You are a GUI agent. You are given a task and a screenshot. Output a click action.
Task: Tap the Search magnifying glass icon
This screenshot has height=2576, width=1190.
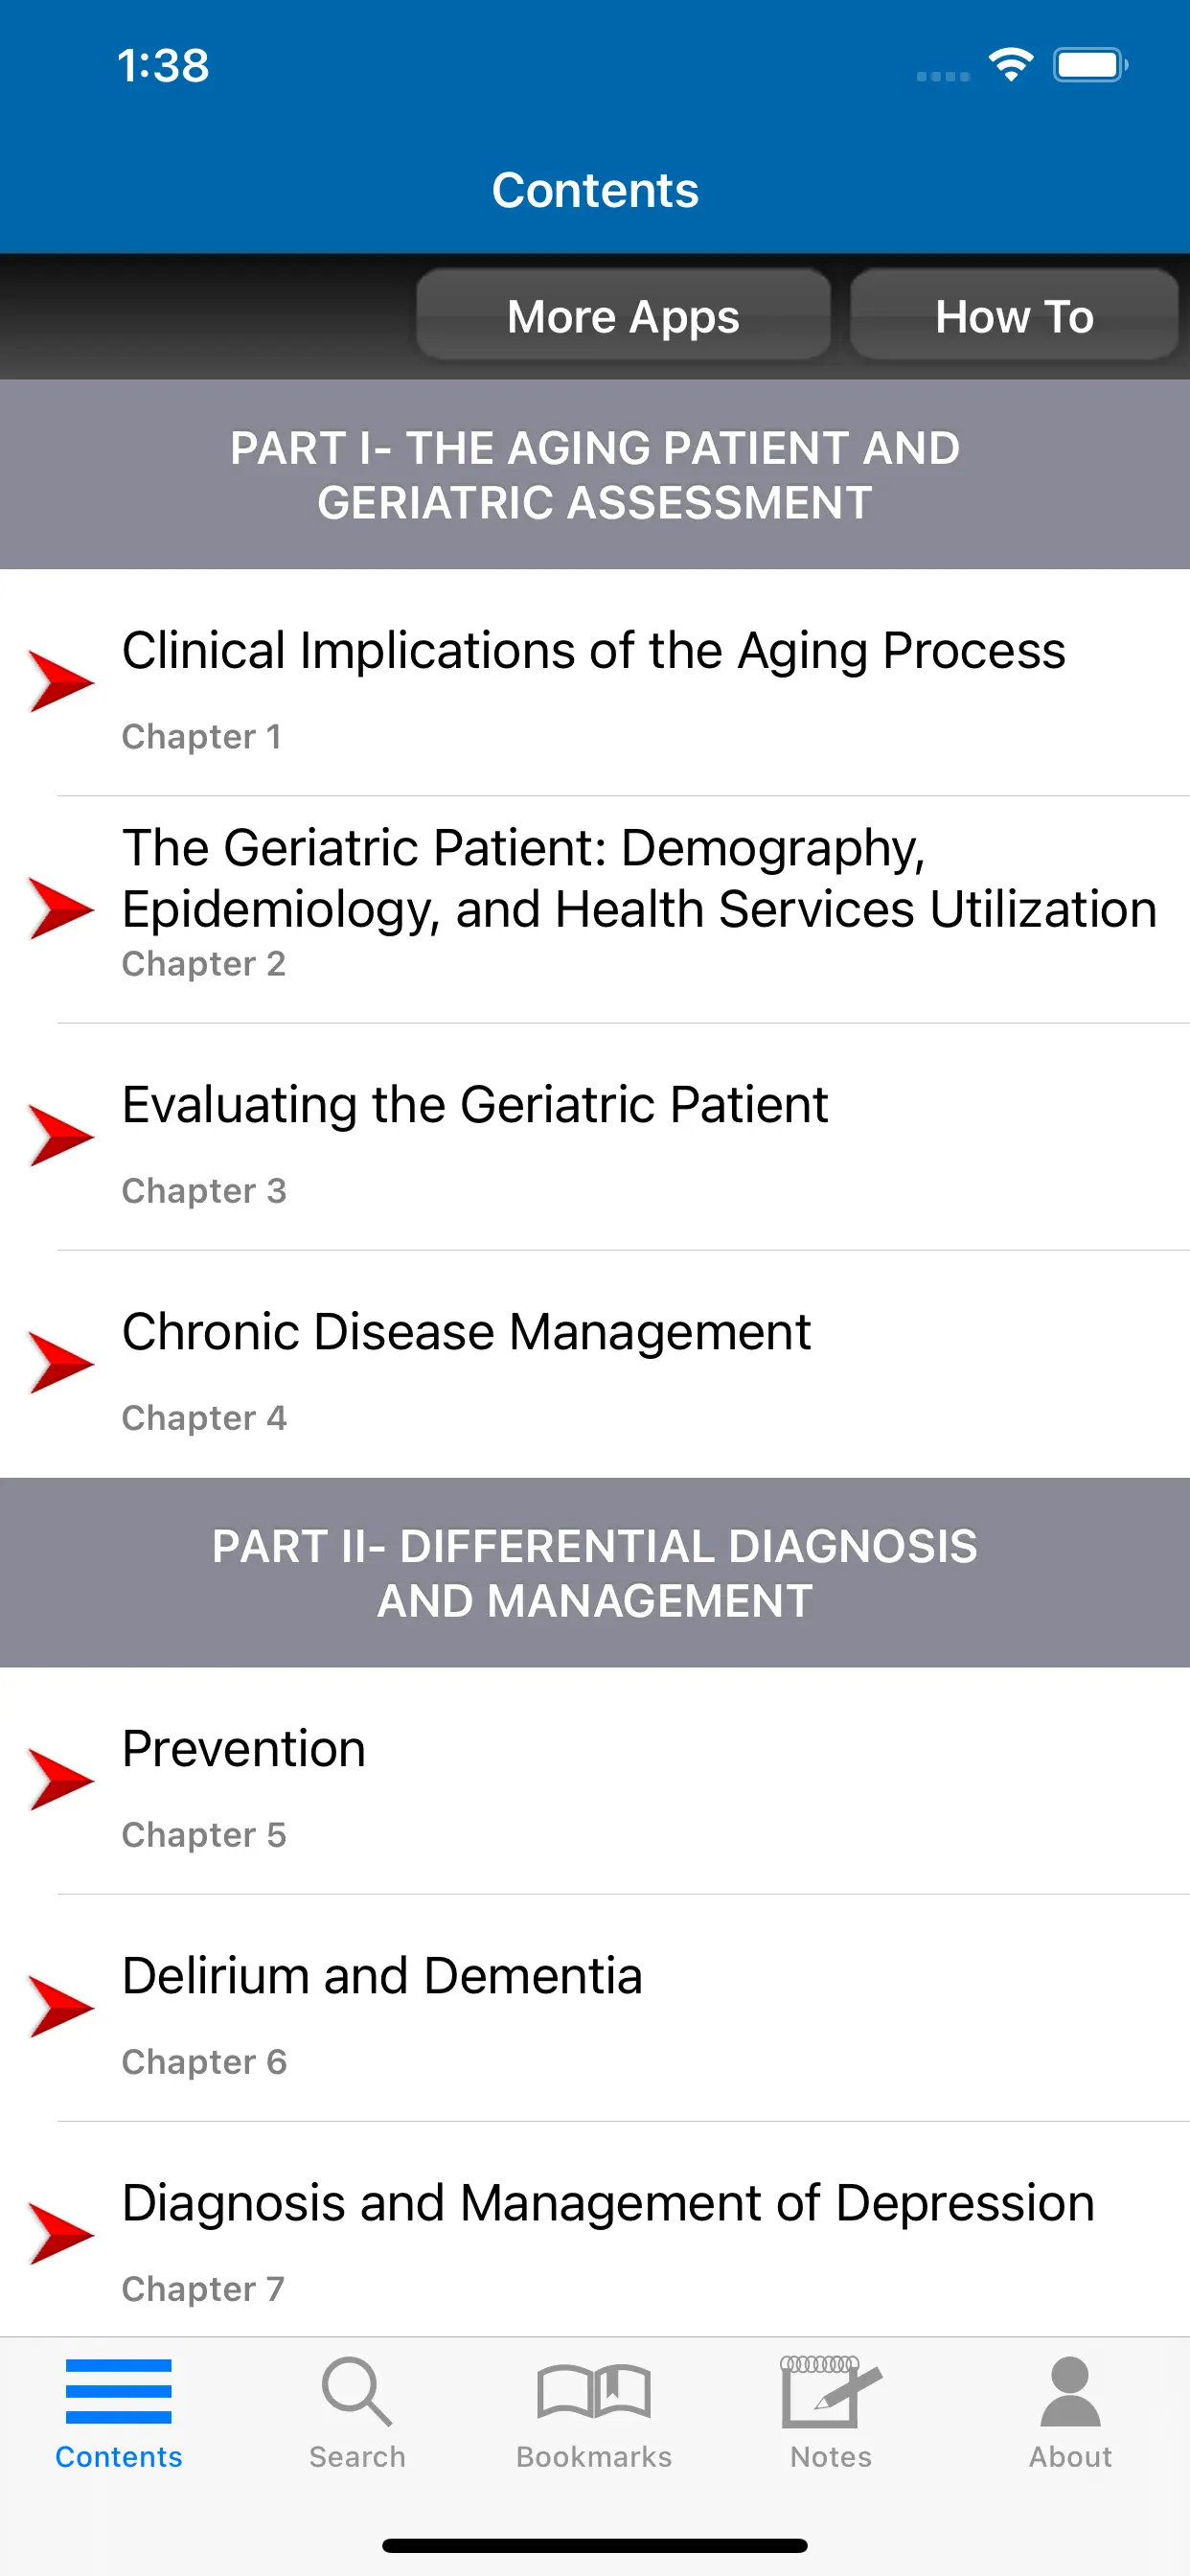click(x=357, y=2392)
